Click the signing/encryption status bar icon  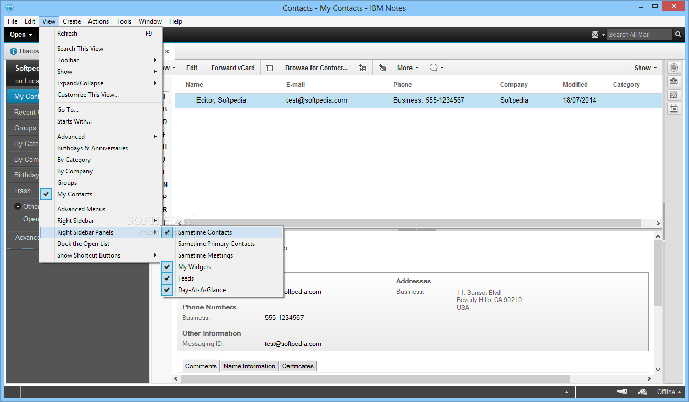pos(642,392)
